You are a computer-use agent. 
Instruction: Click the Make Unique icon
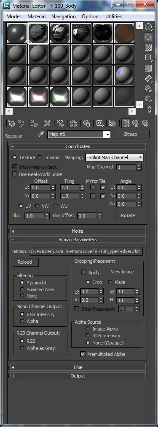coord(73,124)
